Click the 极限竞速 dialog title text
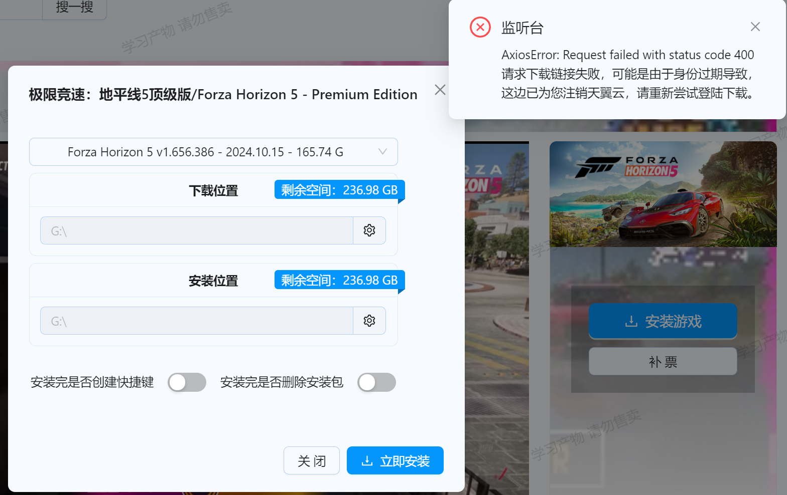Screen dimensions: 787x495 pos(223,94)
